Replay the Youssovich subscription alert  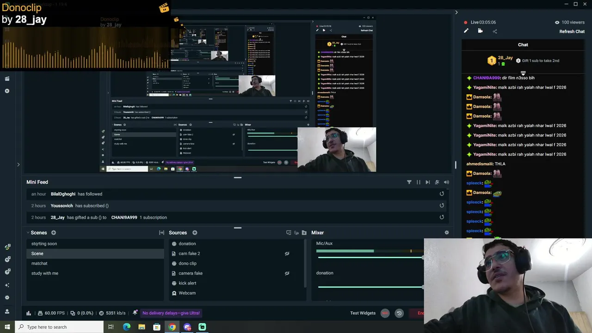click(x=442, y=205)
